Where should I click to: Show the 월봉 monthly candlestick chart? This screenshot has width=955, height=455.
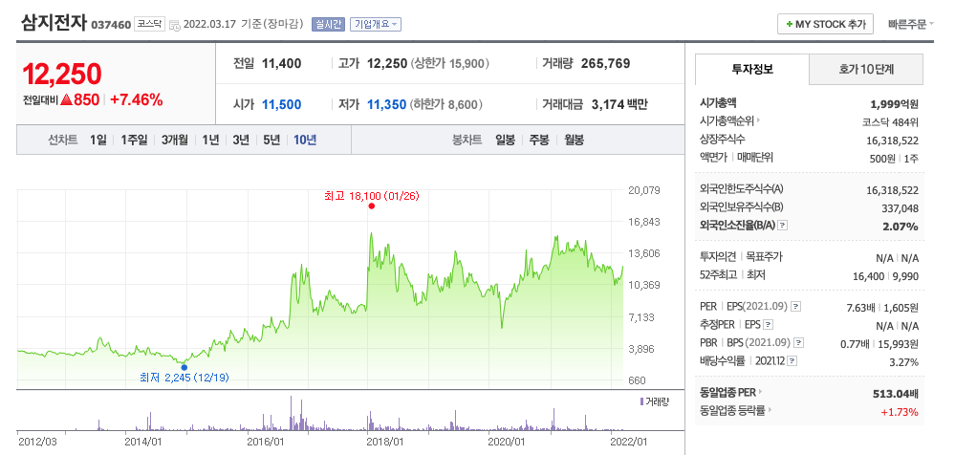tap(574, 141)
